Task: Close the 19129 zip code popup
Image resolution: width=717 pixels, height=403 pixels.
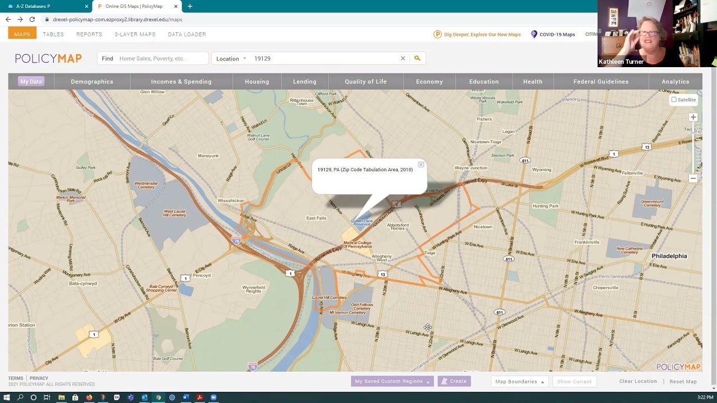Action: tap(421, 165)
